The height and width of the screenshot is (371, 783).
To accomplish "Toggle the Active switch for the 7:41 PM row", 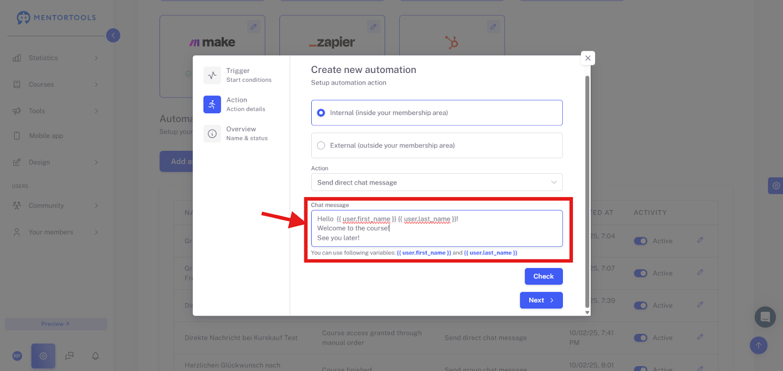I will tap(641, 338).
